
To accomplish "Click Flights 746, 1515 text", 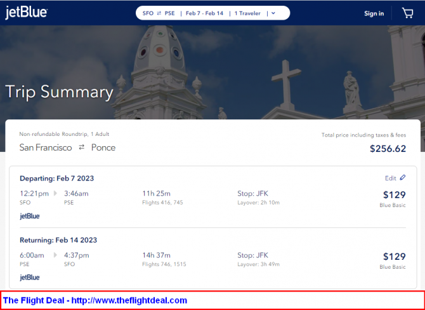I will click(x=164, y=264).
